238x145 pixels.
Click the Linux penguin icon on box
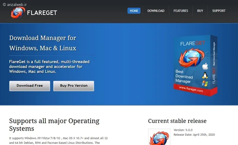[205, 75]
